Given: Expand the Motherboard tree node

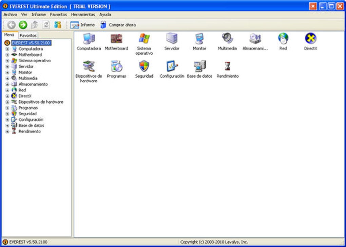Looking at the screenshot, I should click(x=7, y=55).
